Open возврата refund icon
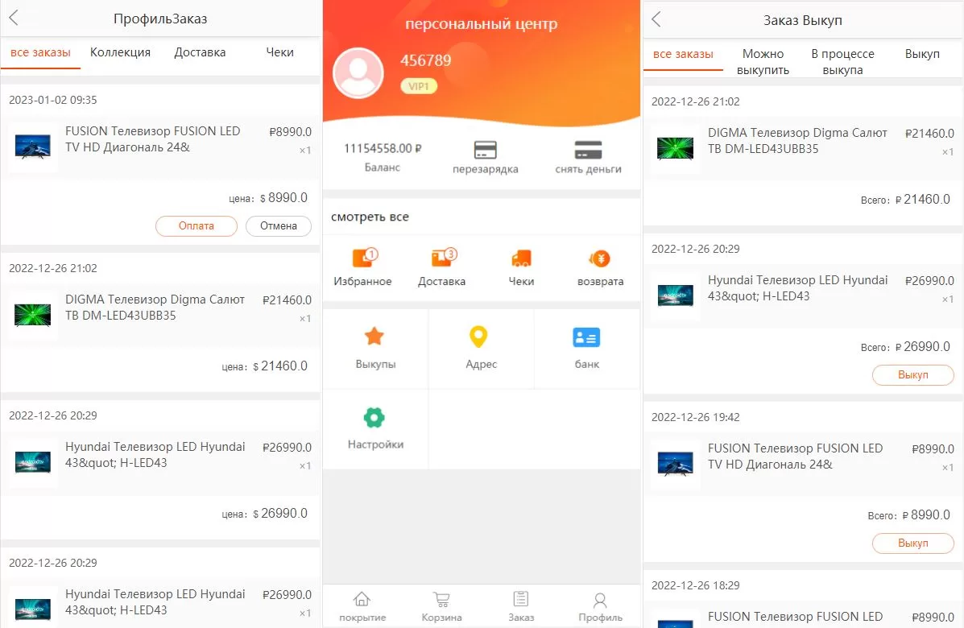 pyautogui.click(x=600, y=258)
